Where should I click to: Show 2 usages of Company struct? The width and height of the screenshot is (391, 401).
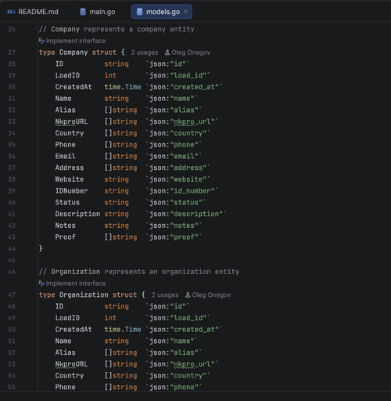[x=145, y=52]
